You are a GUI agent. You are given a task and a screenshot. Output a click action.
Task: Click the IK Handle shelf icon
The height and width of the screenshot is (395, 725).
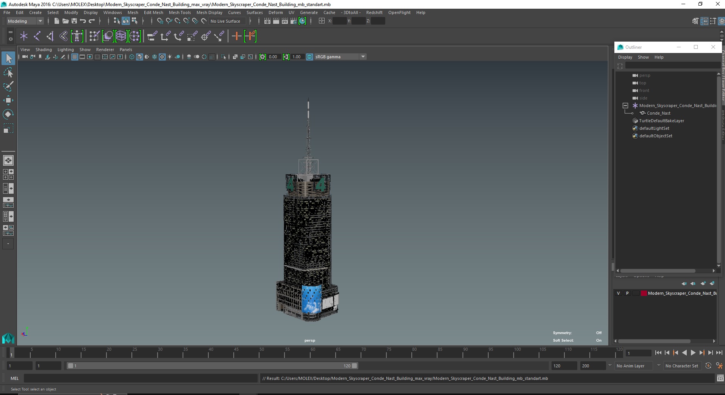click(x=50, y=36)
